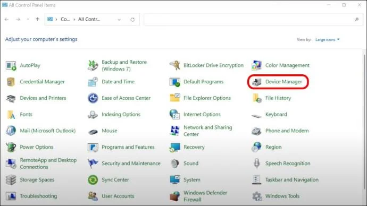Click the Recovery icon
Viewport: 367px width, 206px height.
click(x=174, y=147)
